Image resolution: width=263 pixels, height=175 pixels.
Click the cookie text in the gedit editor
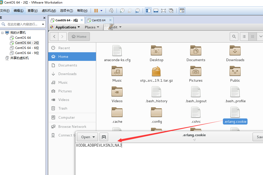click(x=99, y=145)
